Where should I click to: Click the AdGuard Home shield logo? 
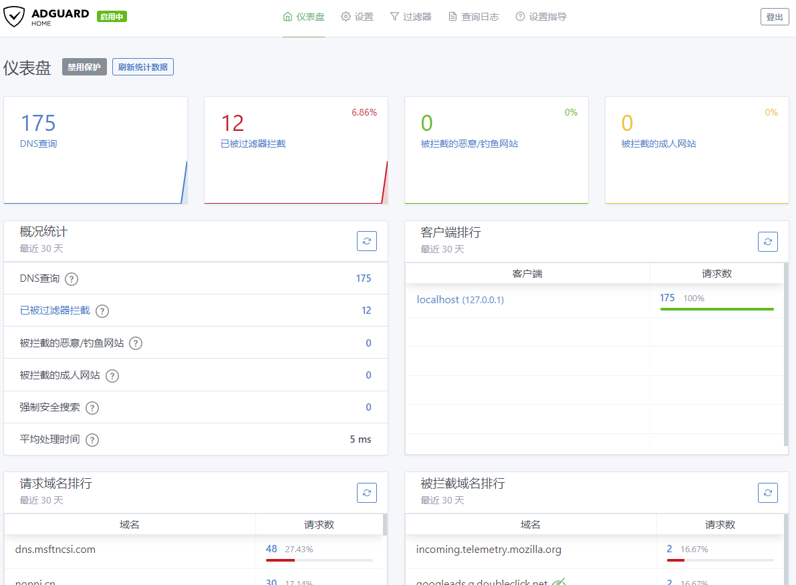coord(15,17)
